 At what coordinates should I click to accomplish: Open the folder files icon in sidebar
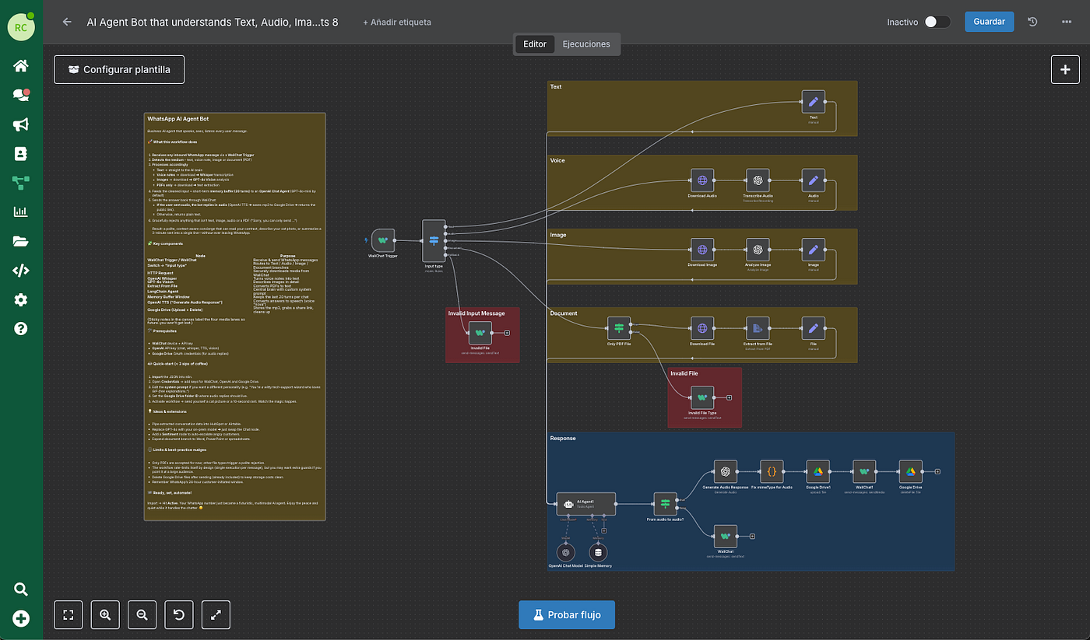(21, 241)
